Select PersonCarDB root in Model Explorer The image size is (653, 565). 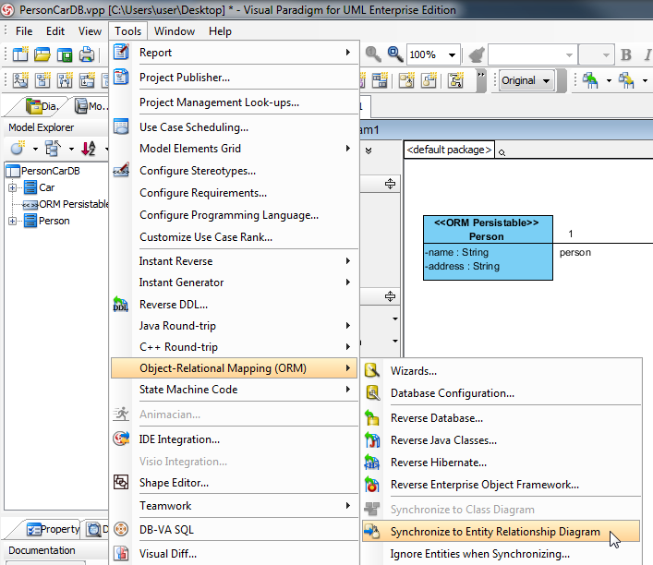42,171
